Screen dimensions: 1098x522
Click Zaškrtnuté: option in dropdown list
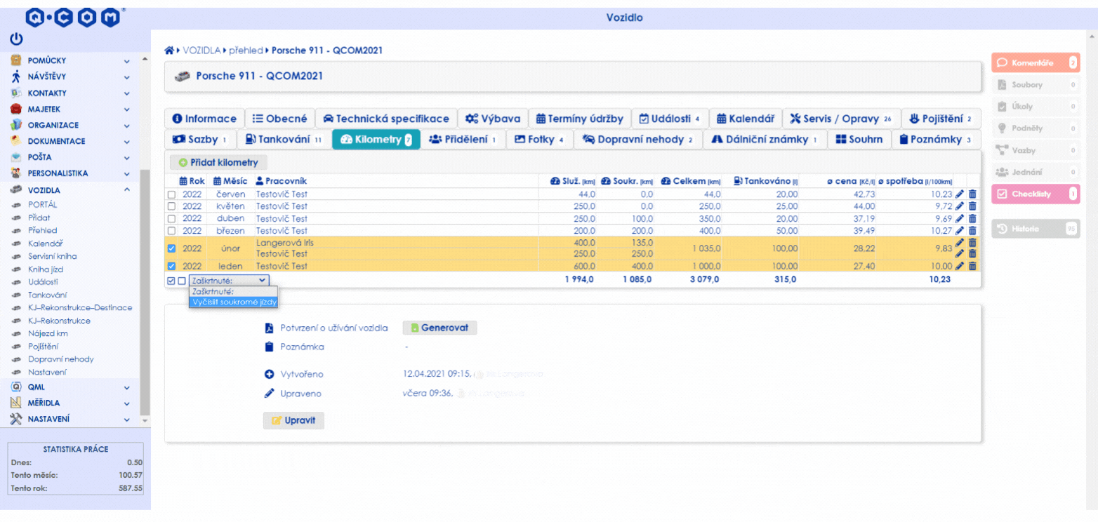coord(233,291)
